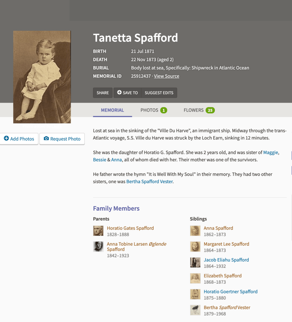Screen dimensions: 292x322
Task: Click Bertha Spafford Vester's thumbnail
Action: [195, 310]
